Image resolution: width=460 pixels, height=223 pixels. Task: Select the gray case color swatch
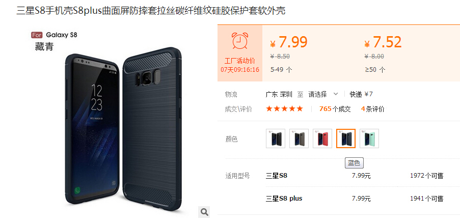click(299, 138)
